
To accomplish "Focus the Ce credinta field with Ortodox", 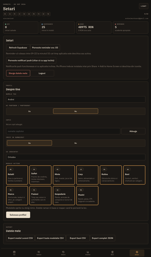I will (x=76, y=157).
